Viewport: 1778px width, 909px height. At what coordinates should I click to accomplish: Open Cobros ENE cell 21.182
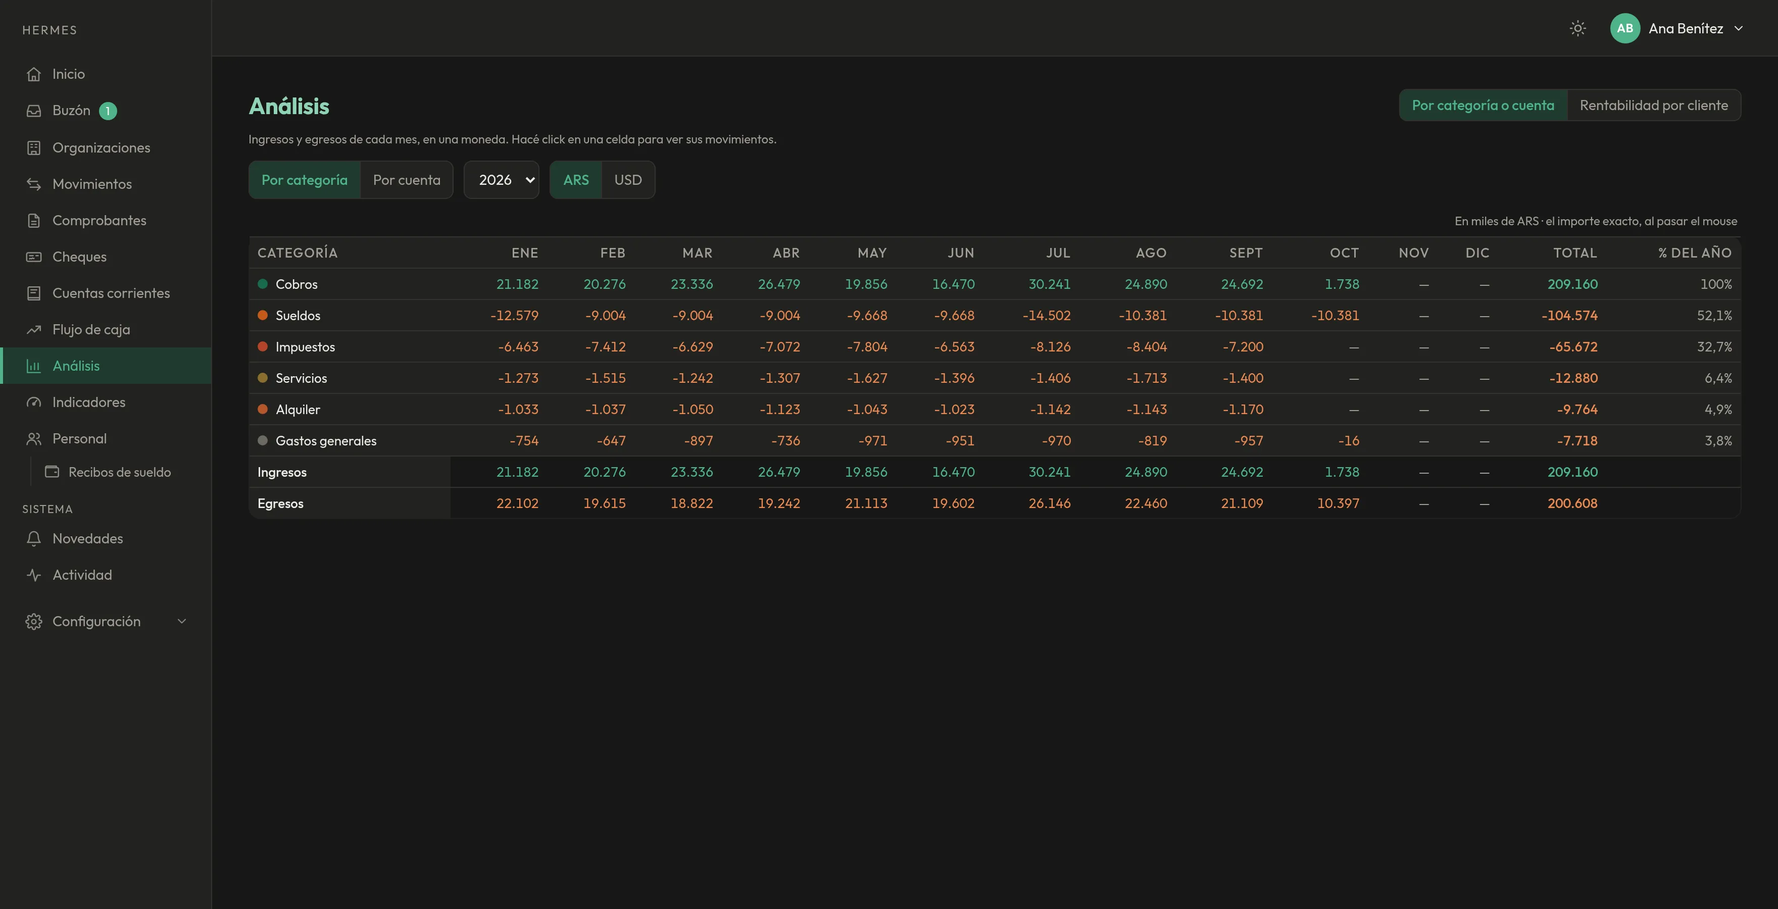[517, 284]
